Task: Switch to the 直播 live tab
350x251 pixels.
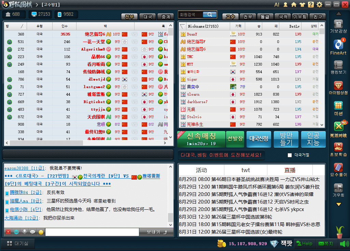Action: tap(290, 170)
